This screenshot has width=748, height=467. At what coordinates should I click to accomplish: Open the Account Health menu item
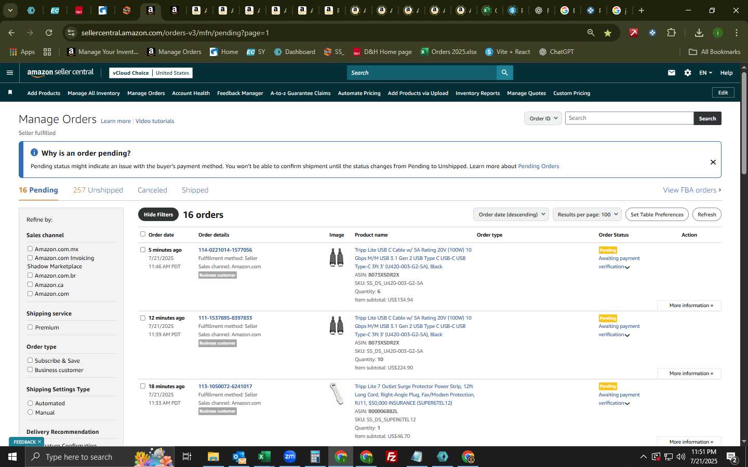coord(191,93)
